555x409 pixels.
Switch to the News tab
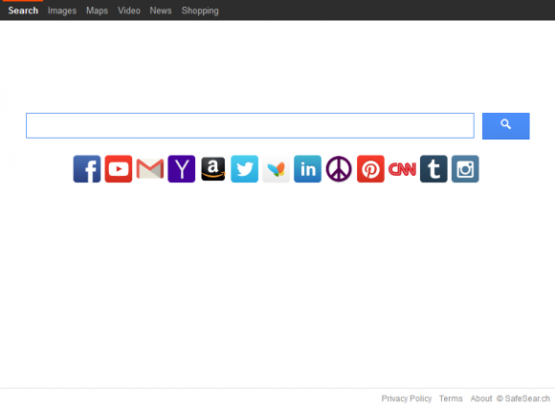161,11
